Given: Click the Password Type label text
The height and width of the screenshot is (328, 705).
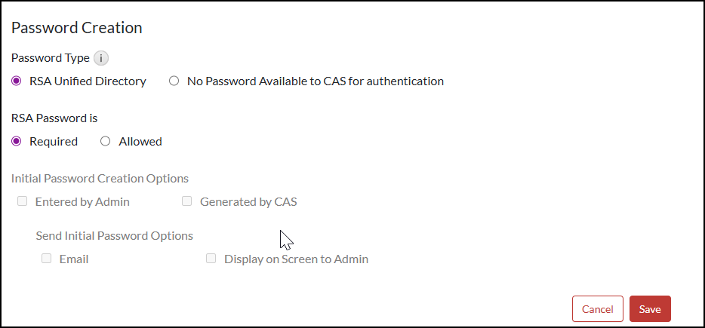Looking at the screenshot, I should tap(50, 58).
